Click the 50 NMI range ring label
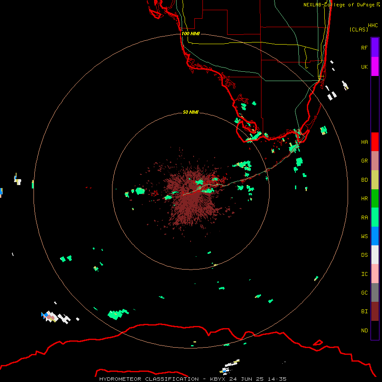Screen dimensions: 382x382 (x=191, y=112)
